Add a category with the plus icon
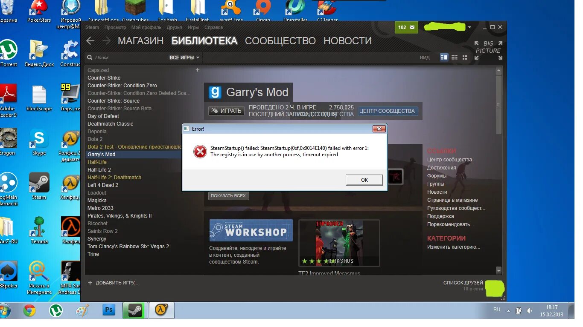Viewport: 583px width, 327px height. pyautogui.click(x=198, y=70)
